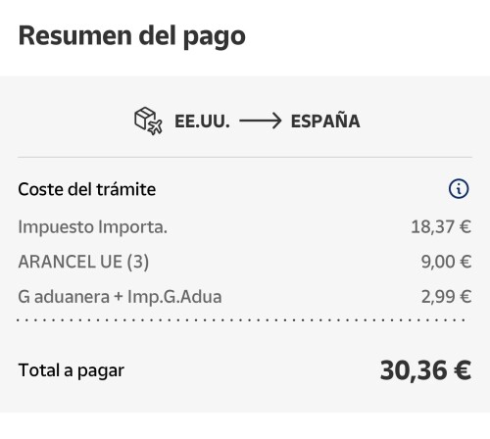This screenshot has width=490, height=439.
Task: Click the divider line under the route
Action: (x=245, y=157)
